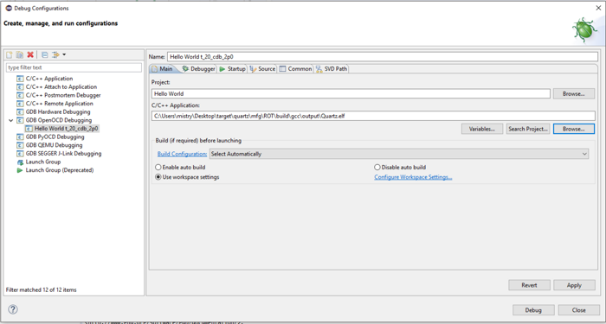
Task: Select Enable auto build radio button
Action: click(x=158, y=168)
